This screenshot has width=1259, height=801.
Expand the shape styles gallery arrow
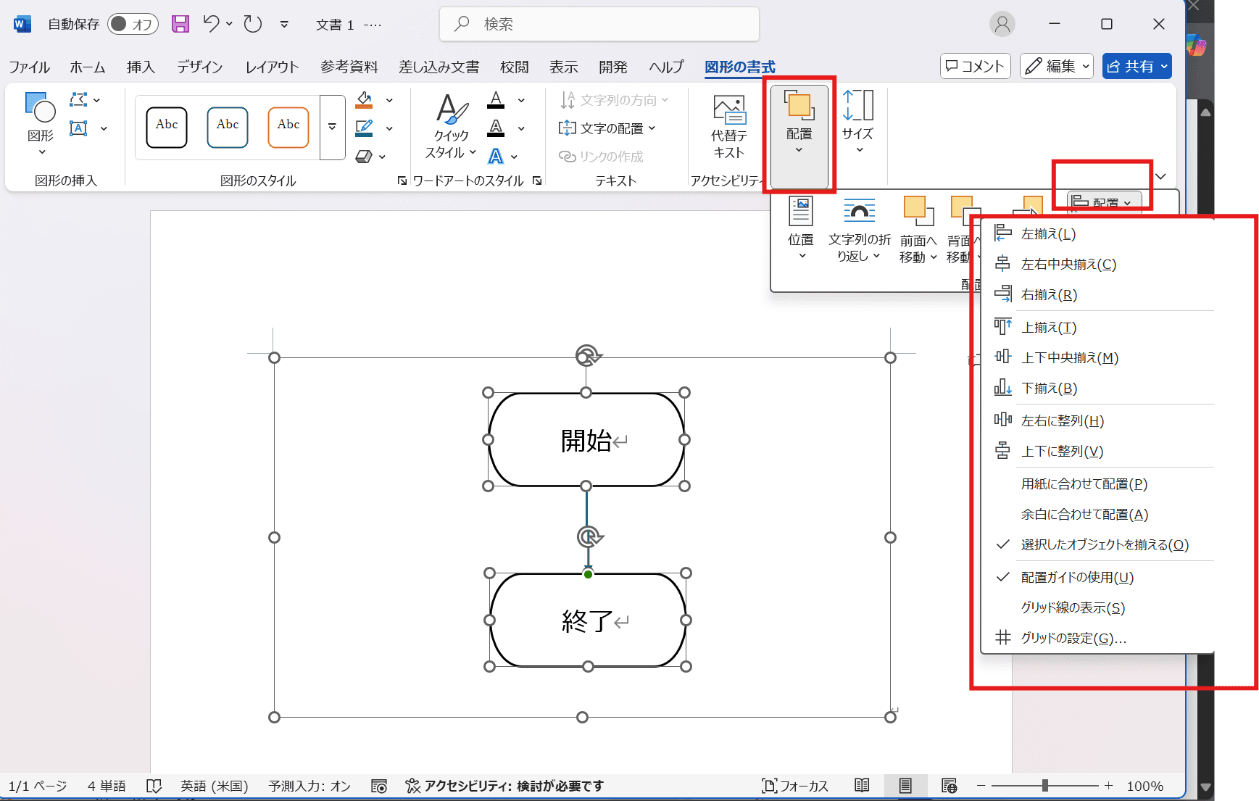click(x=332, y=127)
